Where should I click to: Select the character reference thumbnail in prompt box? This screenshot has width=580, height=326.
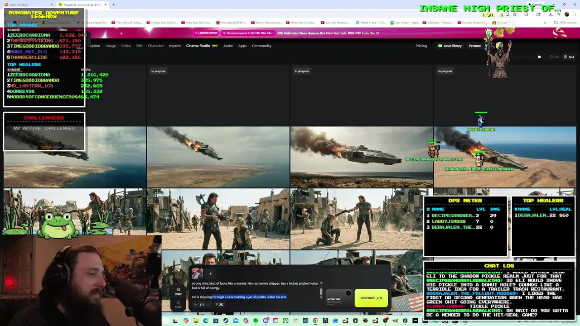pos(197,274)
